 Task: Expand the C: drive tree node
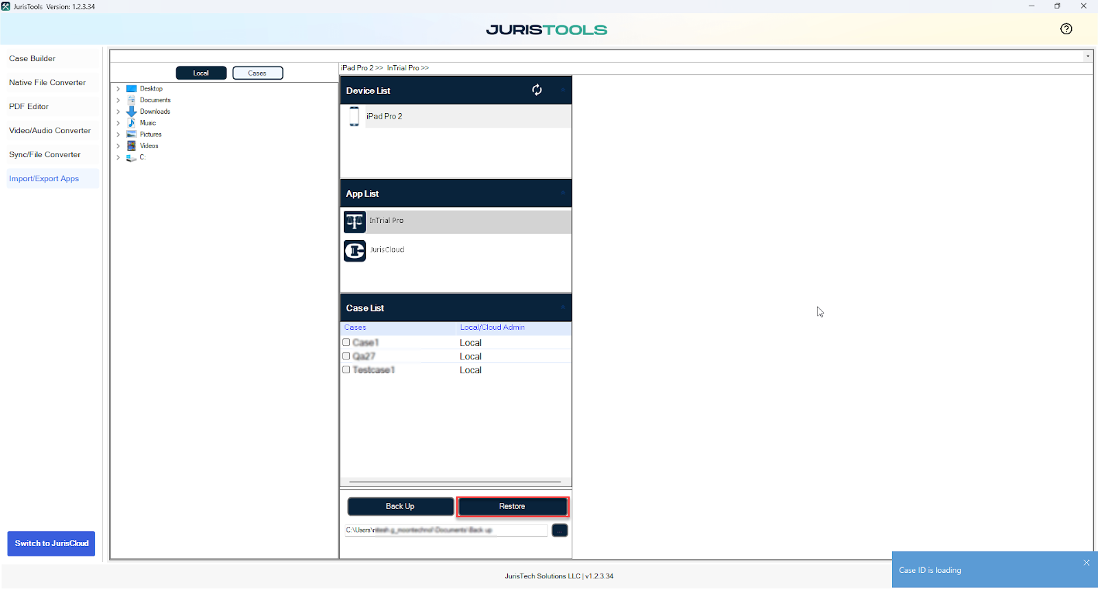[x=118, y=157]
